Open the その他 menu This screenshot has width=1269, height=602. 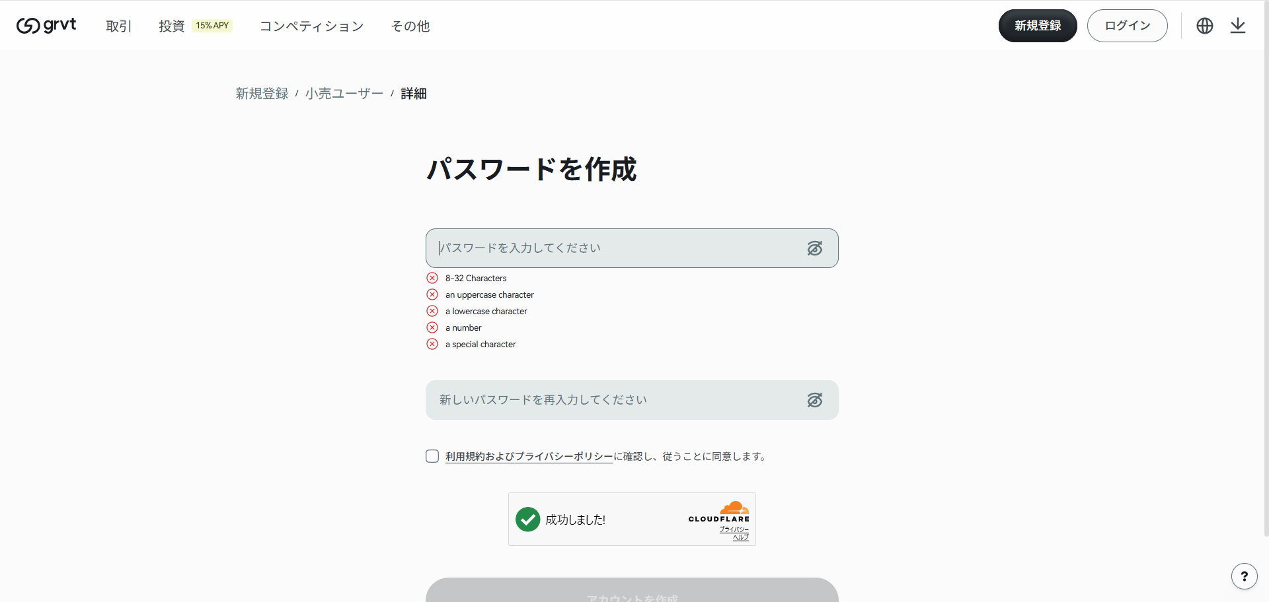(x=410, y=26)
